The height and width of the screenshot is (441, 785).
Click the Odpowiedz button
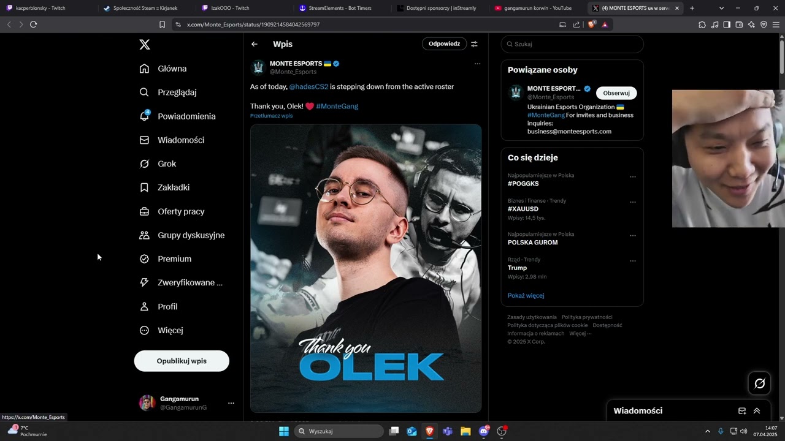[x=444, y=44]
